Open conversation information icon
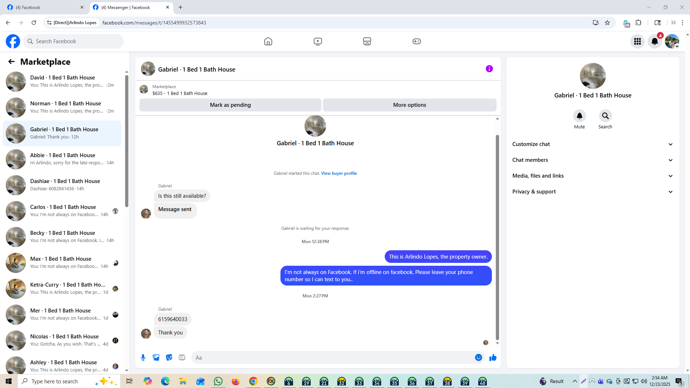Screen dimensions: 690x388 (x=489, y=69)
